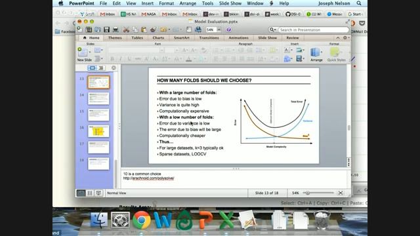Click the New Slide icon

tap(82, 52)
